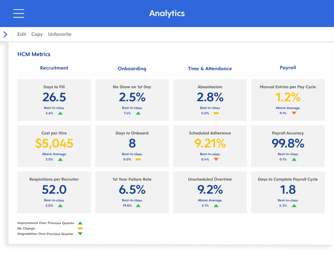Click the green arrow in Days to Fill
Screen dimensions: 334x253
coord(60,113)
